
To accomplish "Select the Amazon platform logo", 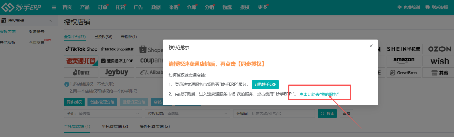I will click(404, 61).
